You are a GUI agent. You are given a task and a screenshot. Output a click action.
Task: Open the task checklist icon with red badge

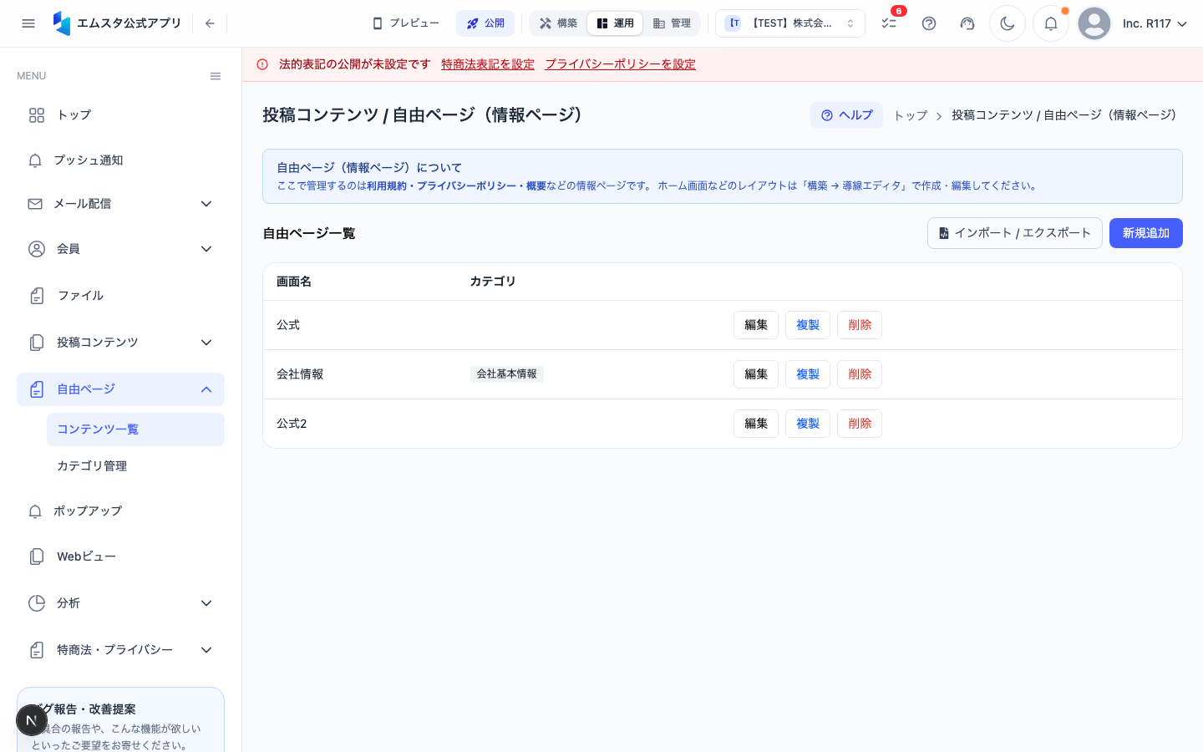pos(889,23)
